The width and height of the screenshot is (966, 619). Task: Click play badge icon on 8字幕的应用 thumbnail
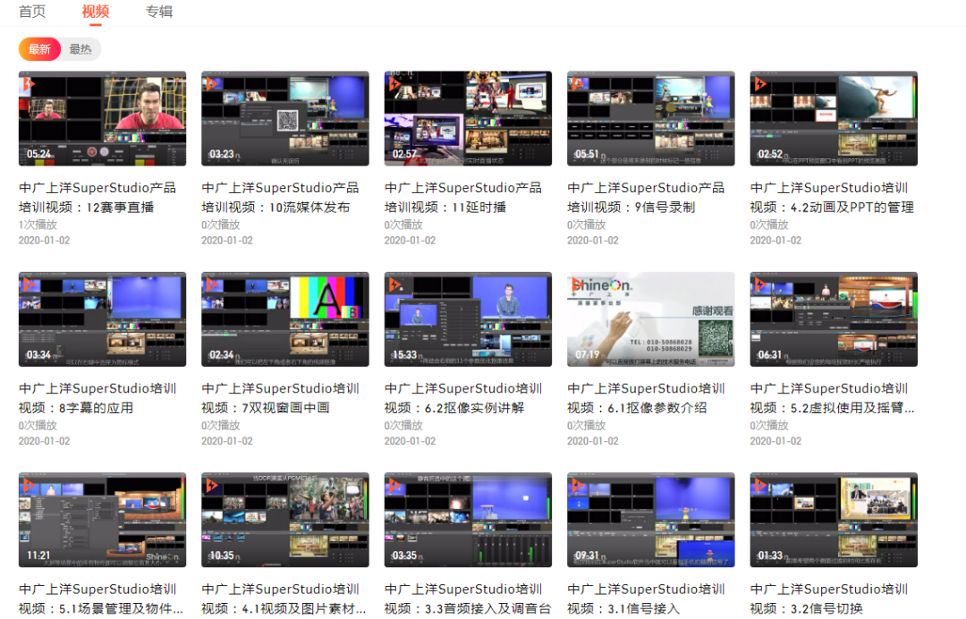pos(28,284)
